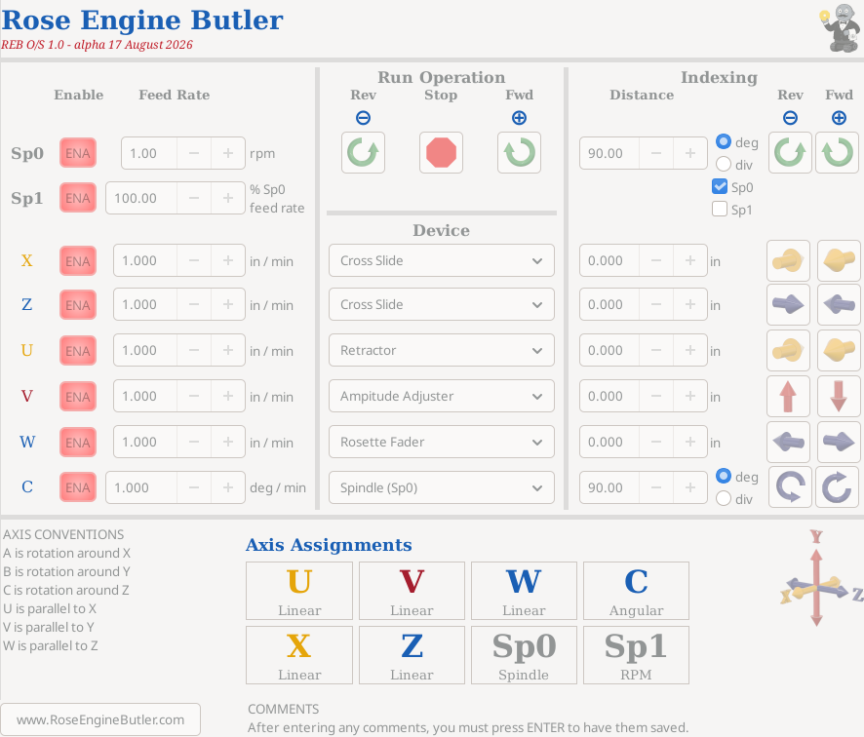This screenshot has width=864, height=737.
Task: Index C axis forward with clockwise arrow
Action: (837, 487)
